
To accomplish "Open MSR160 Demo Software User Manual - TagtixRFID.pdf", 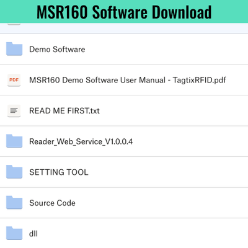I will (128, 80).
